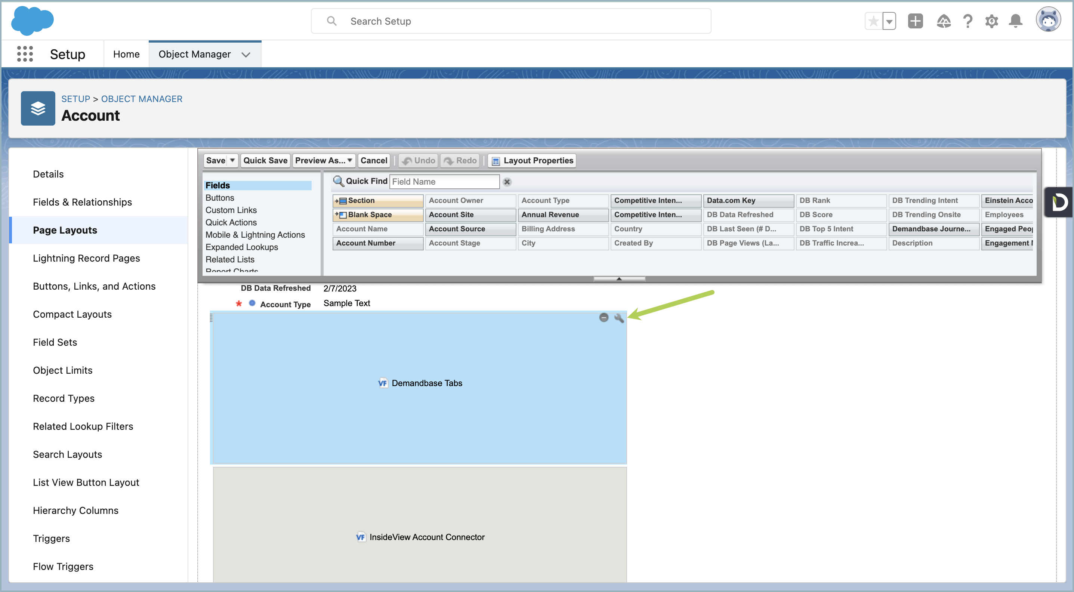The height and width of the screenshot is (592, 1074).
Task: Open the Object Manager tab dropdown chevron
Action: coord(246,54)
